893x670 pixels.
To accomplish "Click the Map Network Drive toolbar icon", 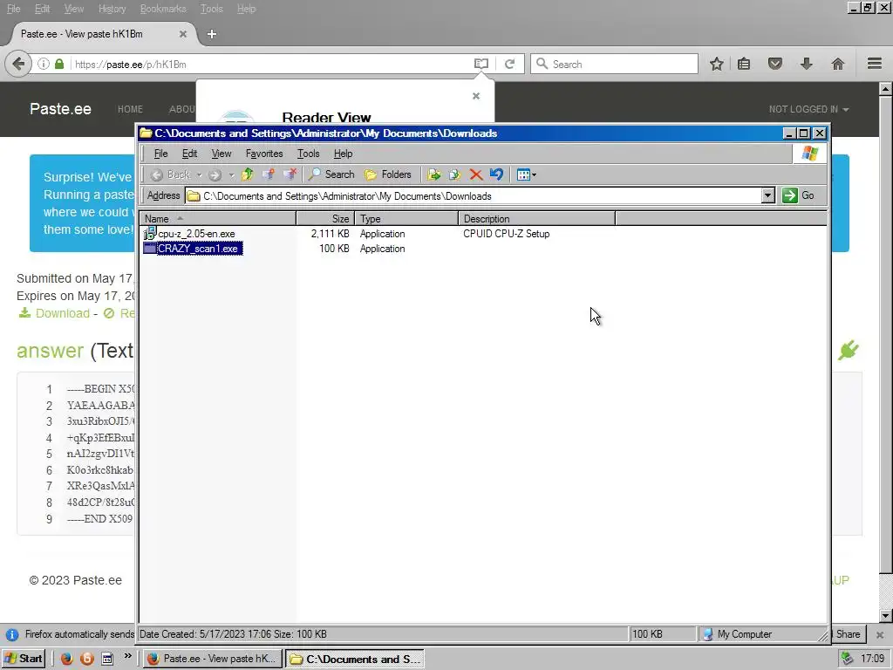I will [x=268, y=174].
